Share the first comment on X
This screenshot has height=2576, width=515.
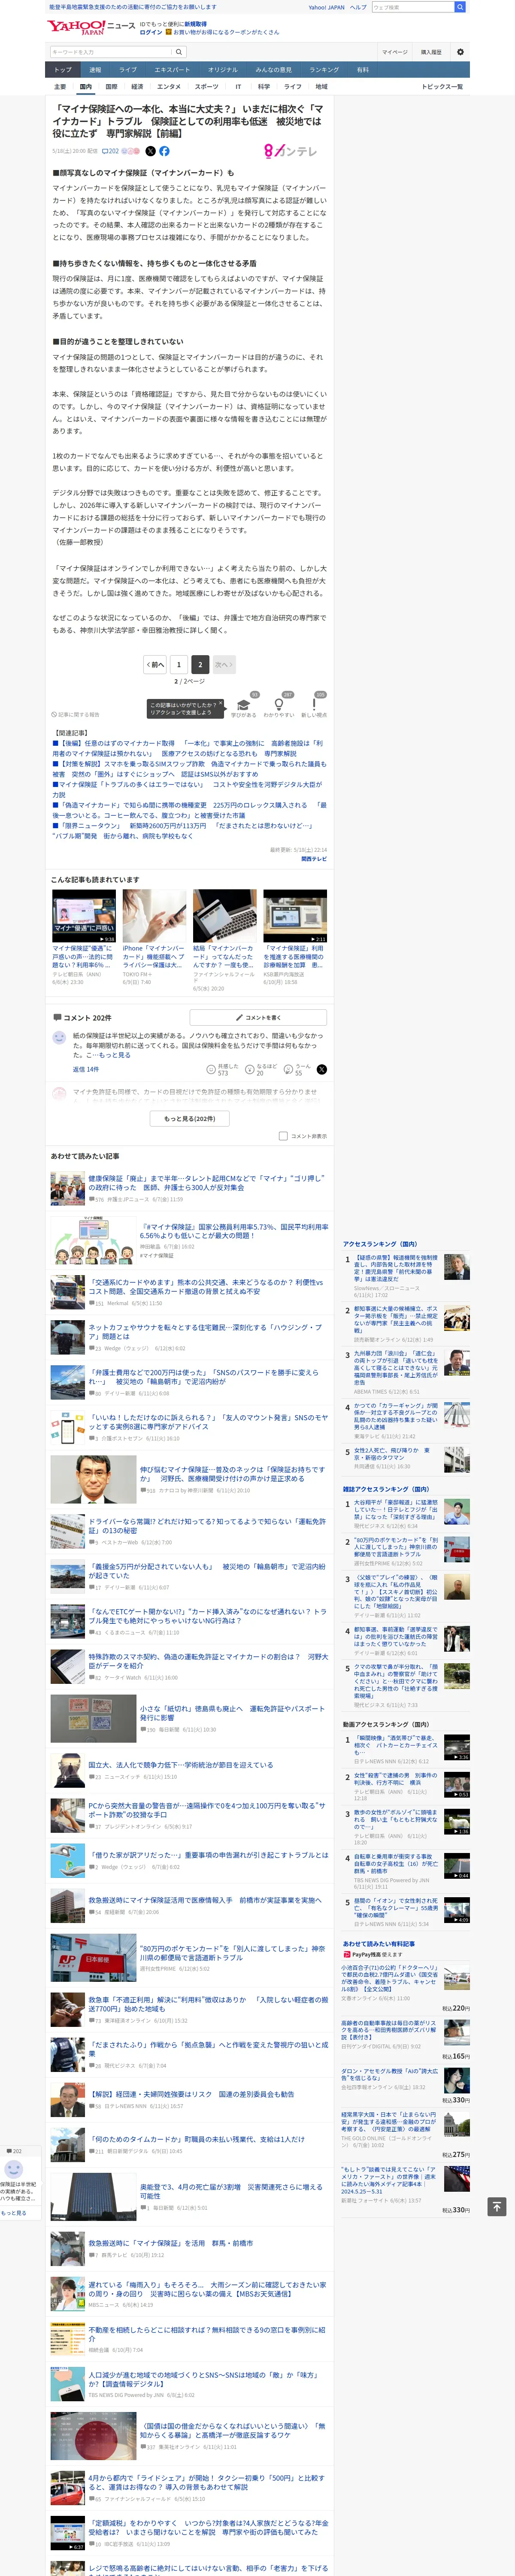tap(322, 1070)
